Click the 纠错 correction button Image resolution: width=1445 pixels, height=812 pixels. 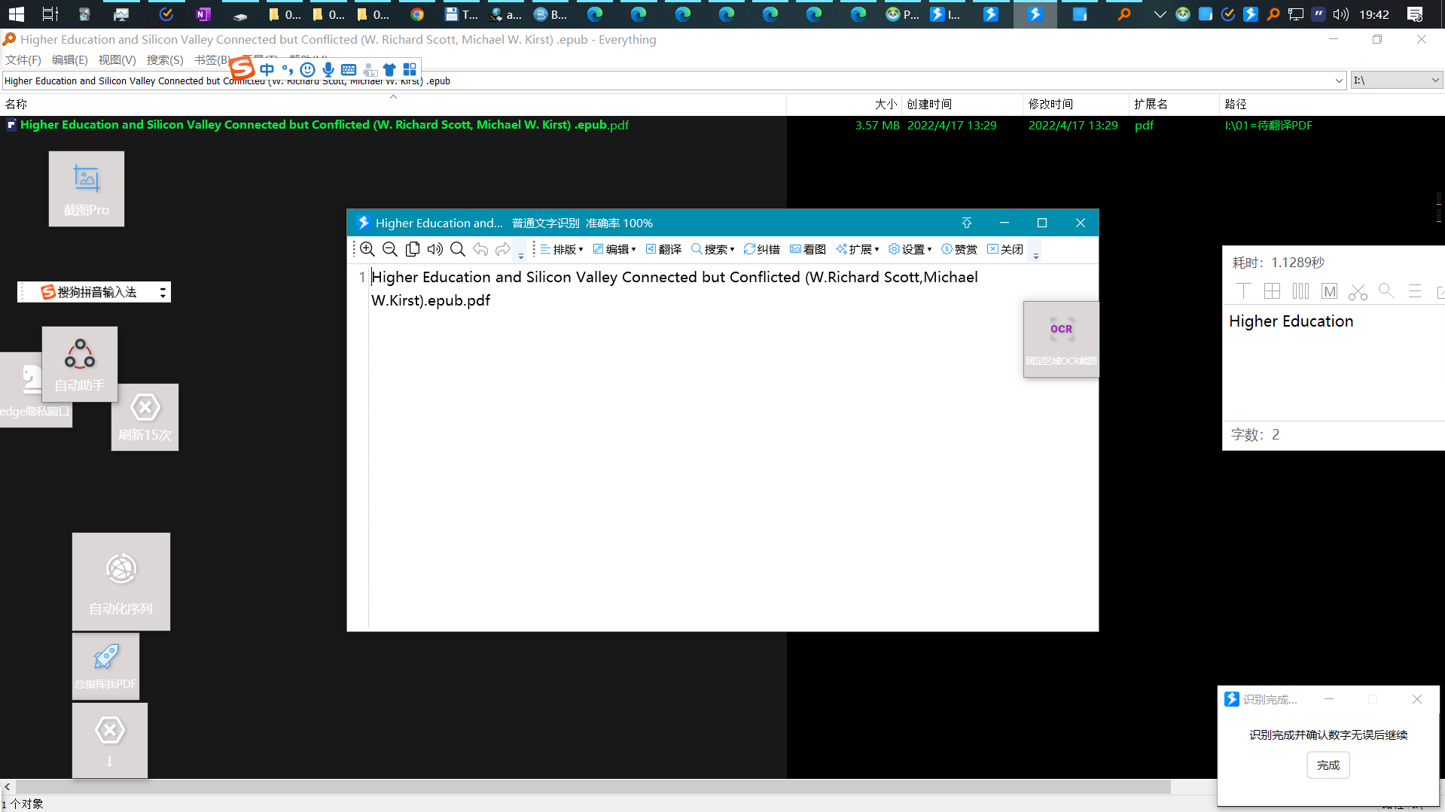click(x=762, y=249)
